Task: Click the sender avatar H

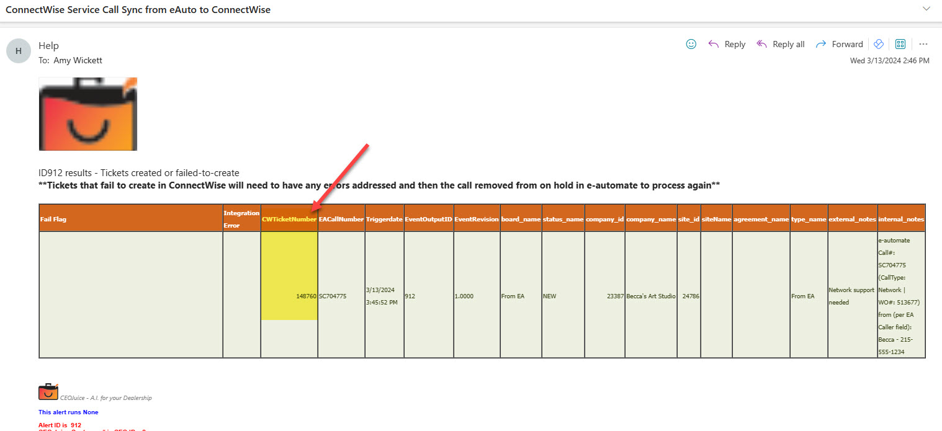Action: [x=19, y=51]
